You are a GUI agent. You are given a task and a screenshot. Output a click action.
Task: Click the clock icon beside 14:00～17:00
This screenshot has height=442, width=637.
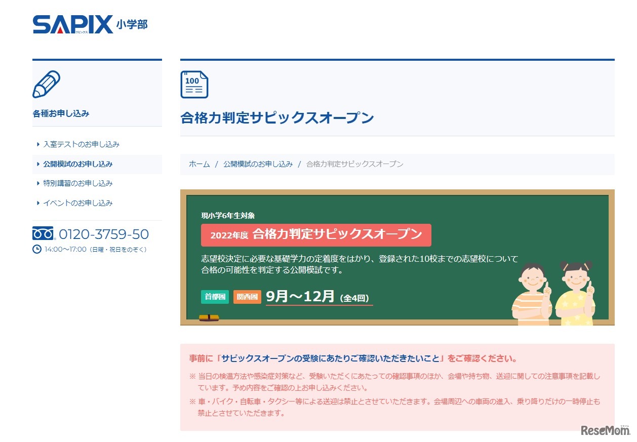(36, 249)
